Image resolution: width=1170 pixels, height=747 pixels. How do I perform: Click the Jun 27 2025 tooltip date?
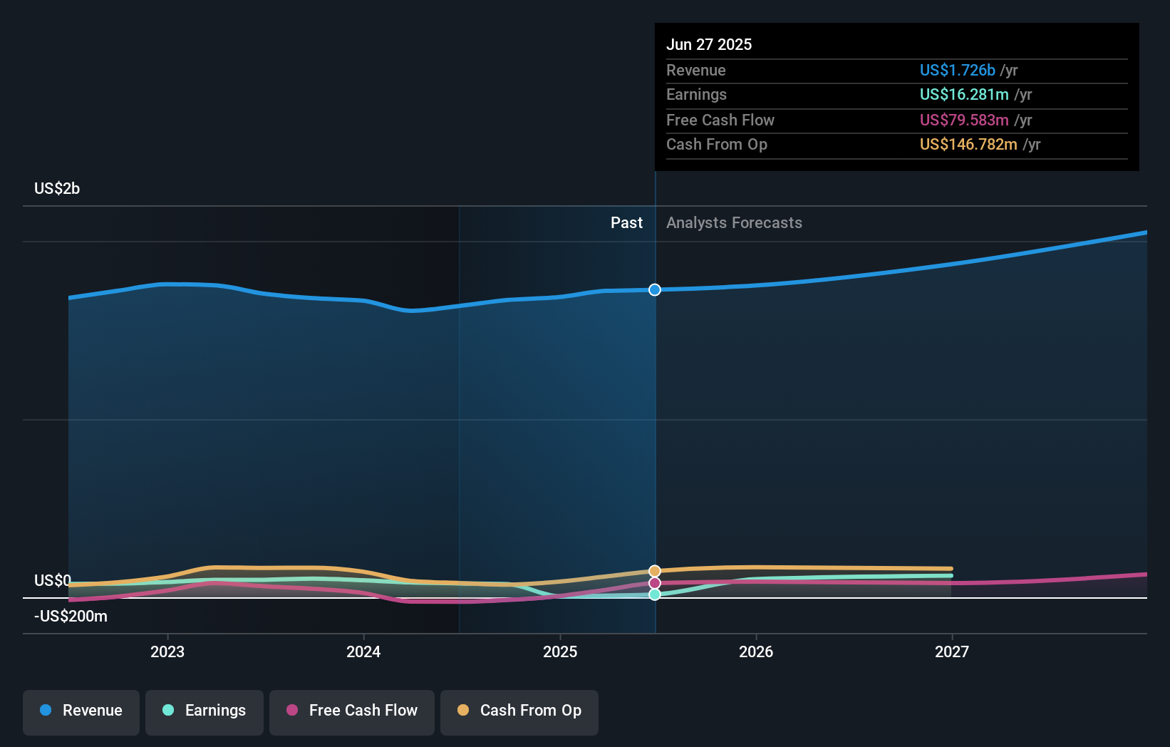(709, 44)
